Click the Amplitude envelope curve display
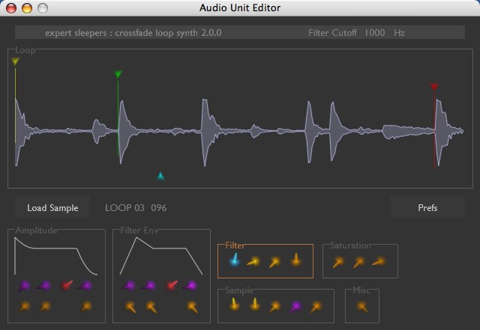The height and width of the screenshot is (330, 480). point(55,256)
